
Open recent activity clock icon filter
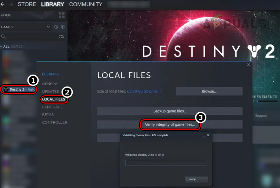click(56, 27)
